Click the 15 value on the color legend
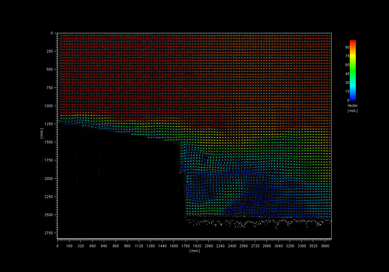 point(347,91)
